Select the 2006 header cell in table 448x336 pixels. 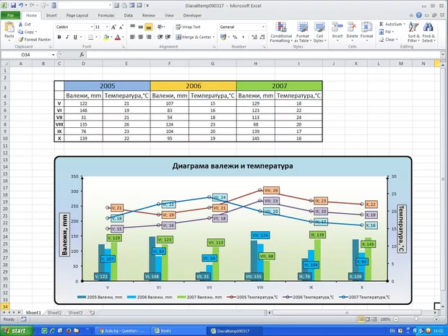[193, 85]
